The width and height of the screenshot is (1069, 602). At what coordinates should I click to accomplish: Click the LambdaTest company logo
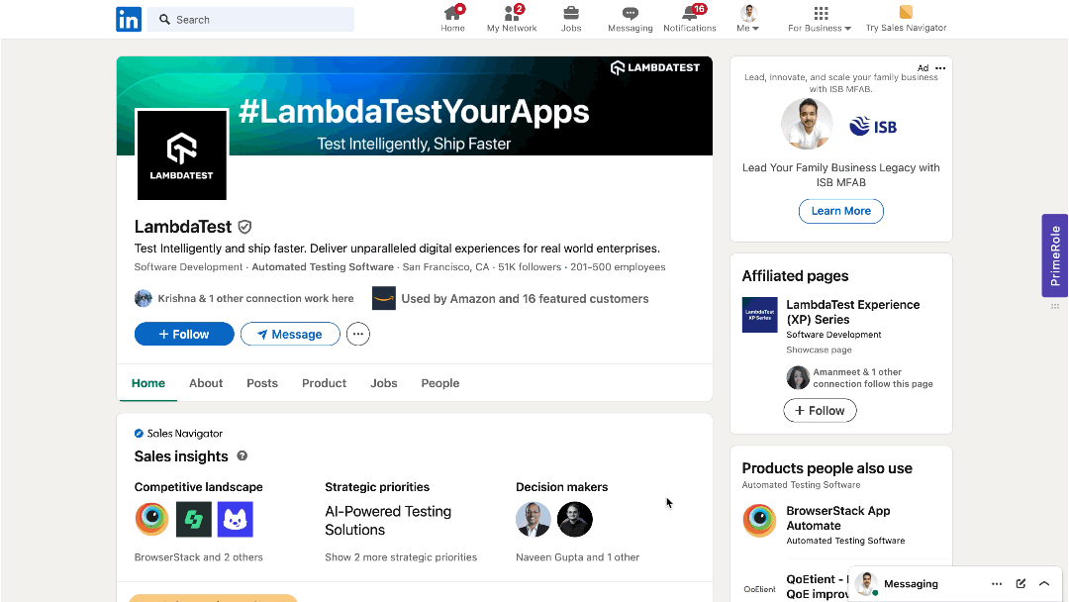[x=181, y=154]
